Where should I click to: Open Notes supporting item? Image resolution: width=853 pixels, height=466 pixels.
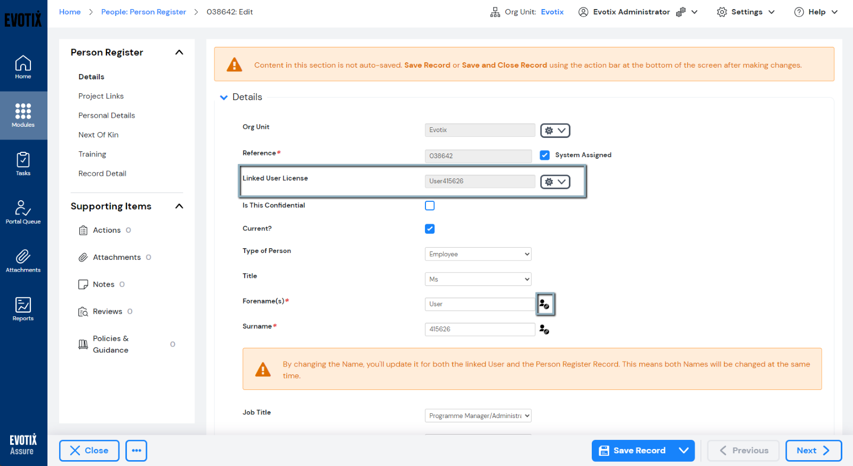(x=101, y=284)
